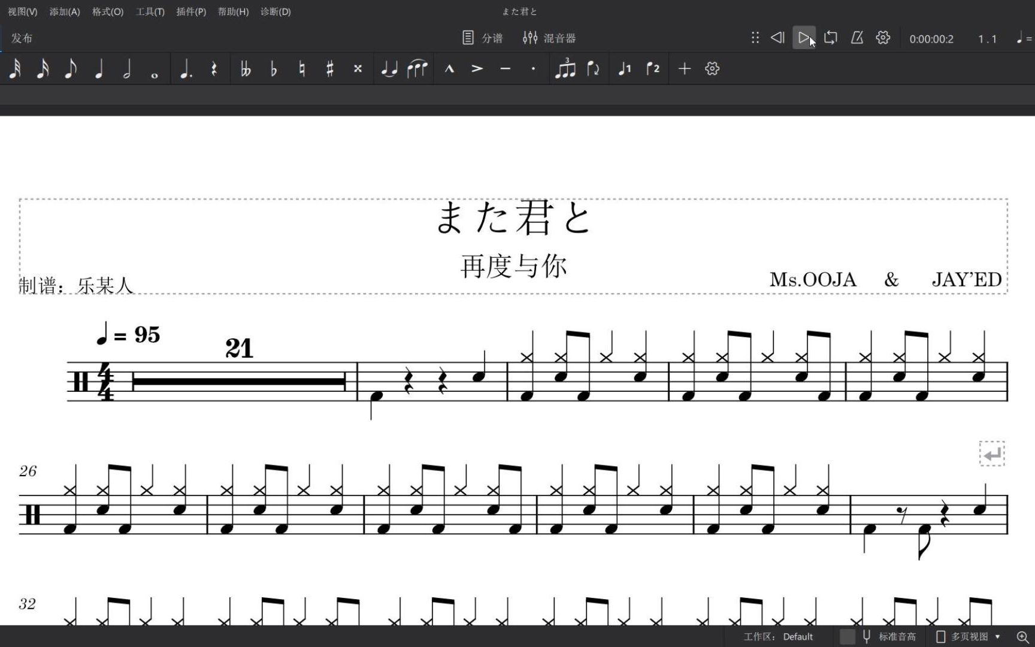Apply the double flat accidental
The width and height of the screenshot is (1035, 647).
click(x=246, y=69)
